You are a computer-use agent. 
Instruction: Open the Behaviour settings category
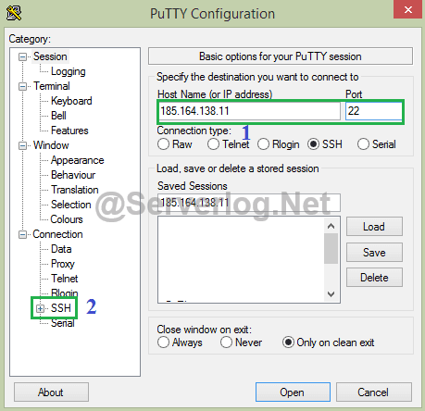pos(73,175)
